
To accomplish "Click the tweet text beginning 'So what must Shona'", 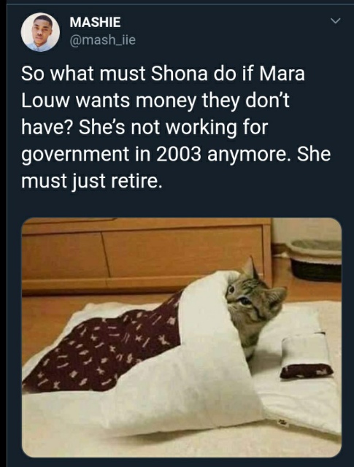I will 176,127.
